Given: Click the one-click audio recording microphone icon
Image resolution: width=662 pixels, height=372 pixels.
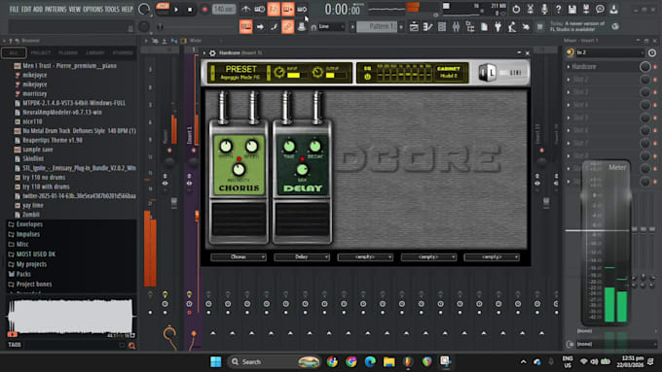Looking at the screenshot, I should coord(544,9).
